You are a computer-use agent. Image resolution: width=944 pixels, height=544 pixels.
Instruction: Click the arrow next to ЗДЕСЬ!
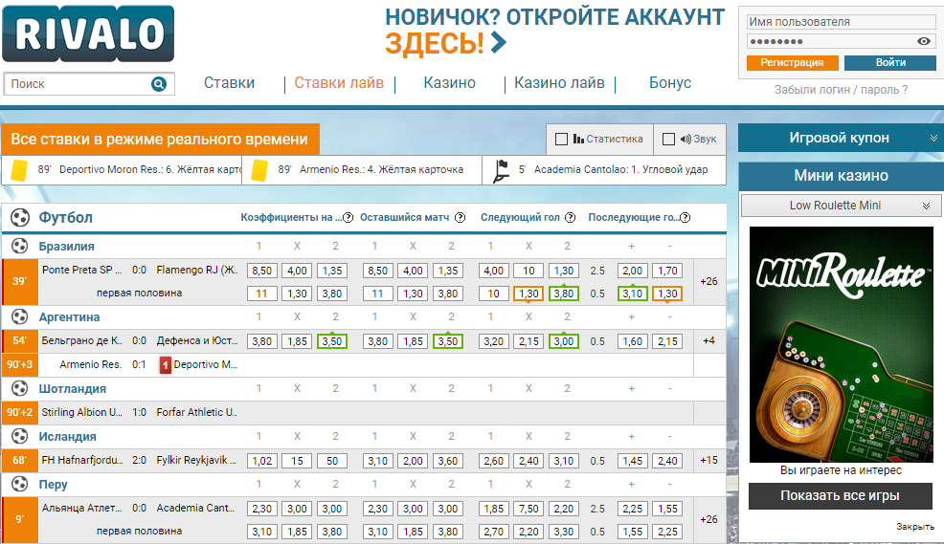click(x=499, y=43)
